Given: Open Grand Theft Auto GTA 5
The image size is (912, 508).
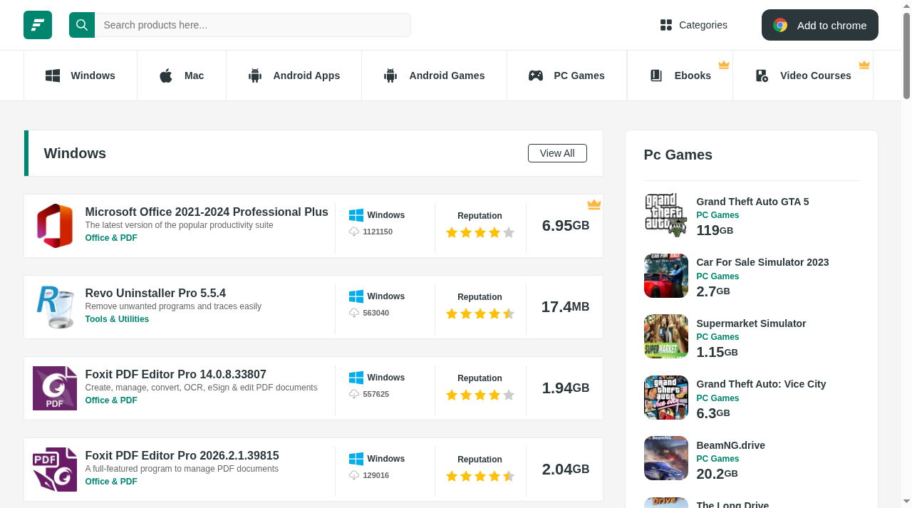Looking at the screenshot, I should click(x=752, y=202).
